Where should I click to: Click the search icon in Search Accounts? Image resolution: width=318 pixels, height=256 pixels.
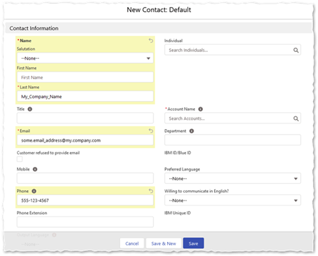[x=296, y=119]
